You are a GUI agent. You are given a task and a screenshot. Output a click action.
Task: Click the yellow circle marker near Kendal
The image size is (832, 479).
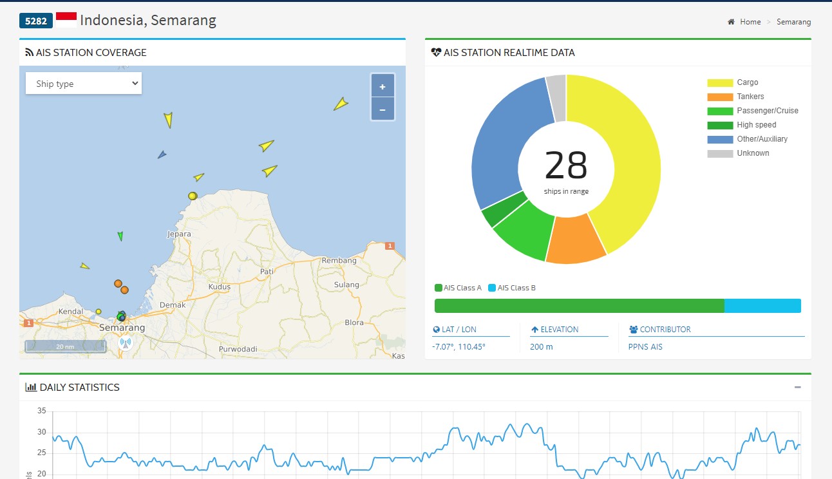(x=99, y=312)
